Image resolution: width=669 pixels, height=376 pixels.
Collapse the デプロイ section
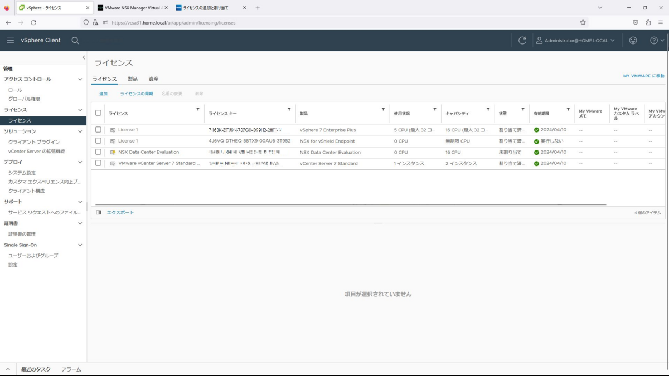click(80, 162)
